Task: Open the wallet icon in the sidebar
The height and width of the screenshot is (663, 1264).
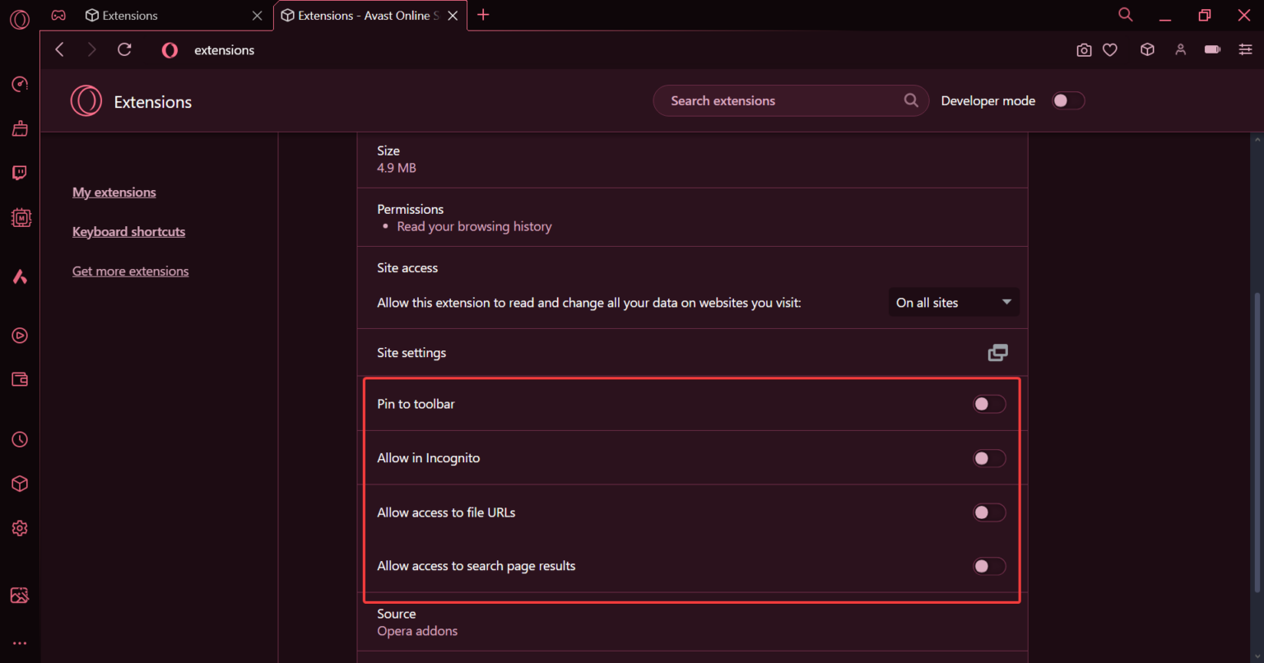Action: tap(20, 379)
